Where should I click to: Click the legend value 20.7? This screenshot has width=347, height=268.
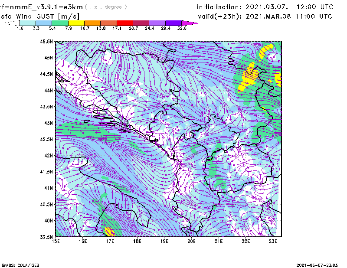pyautogui.click(x=133, y=28)
